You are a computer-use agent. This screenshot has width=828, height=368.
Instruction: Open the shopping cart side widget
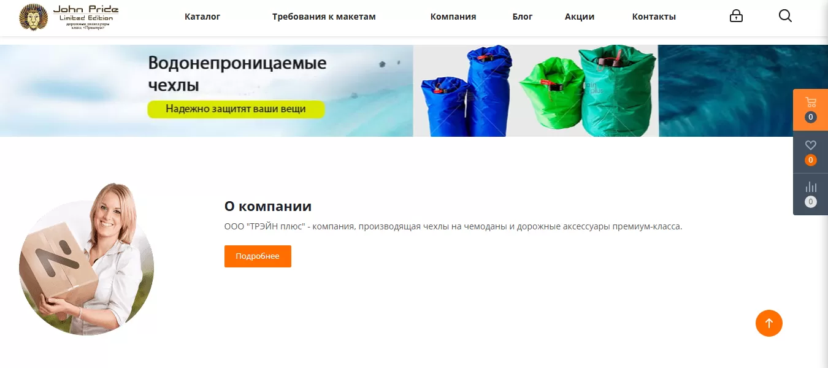click(810, 110)
